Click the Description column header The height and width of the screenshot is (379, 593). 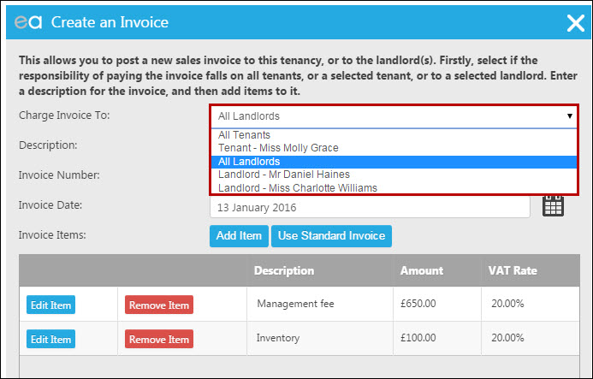click(284, 271)
